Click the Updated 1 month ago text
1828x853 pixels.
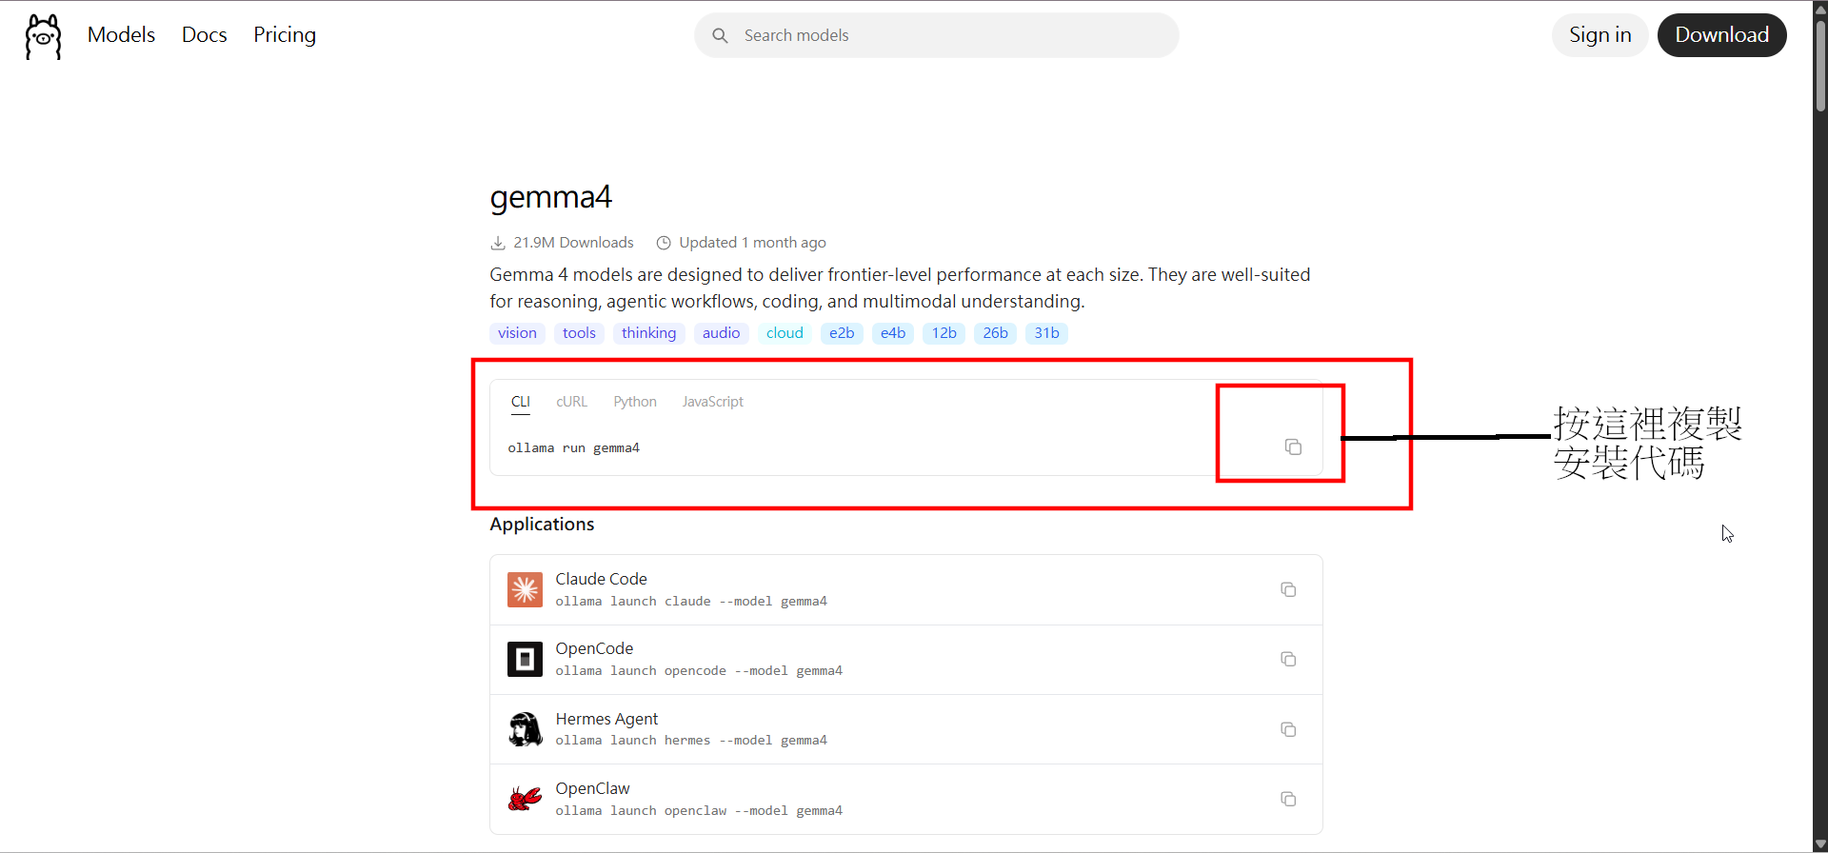753,243
